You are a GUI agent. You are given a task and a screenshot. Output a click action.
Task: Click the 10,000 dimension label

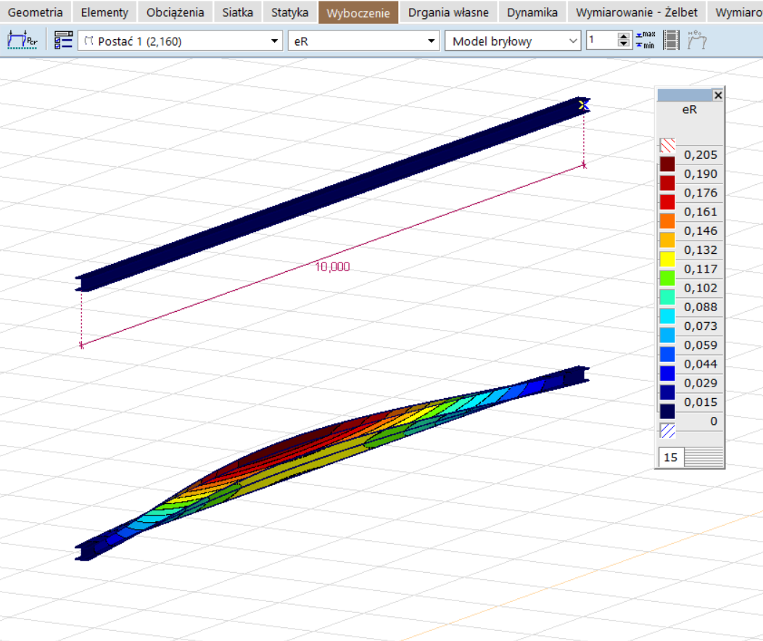pyautogui.click(x=332, y=267)
